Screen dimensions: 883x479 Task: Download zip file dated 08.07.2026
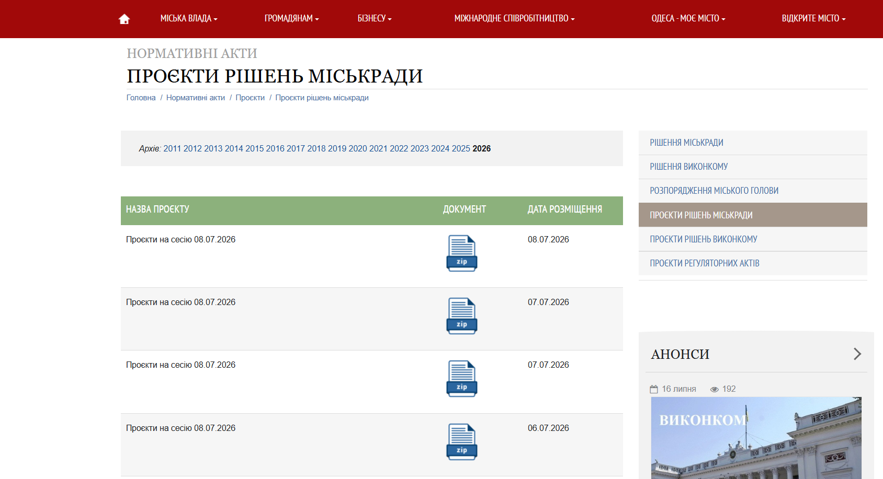pyautogui.click(x=462, y=253)
